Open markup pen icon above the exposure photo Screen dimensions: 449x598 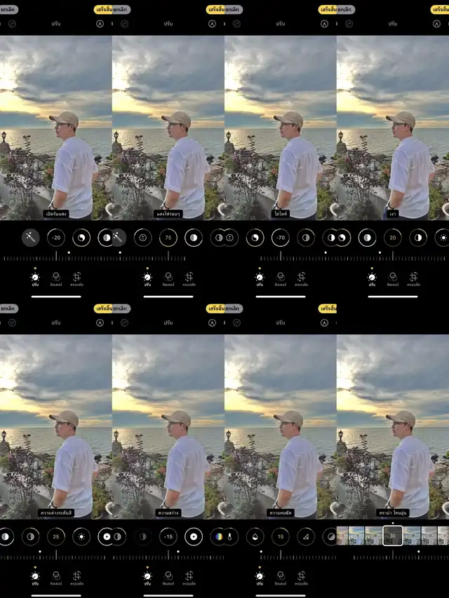tap(100, 23)
